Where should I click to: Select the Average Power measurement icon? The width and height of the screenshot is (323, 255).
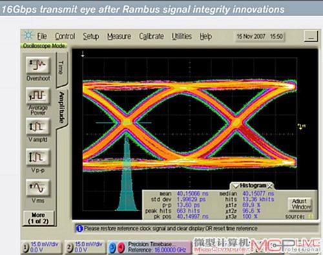pos(38,96)
